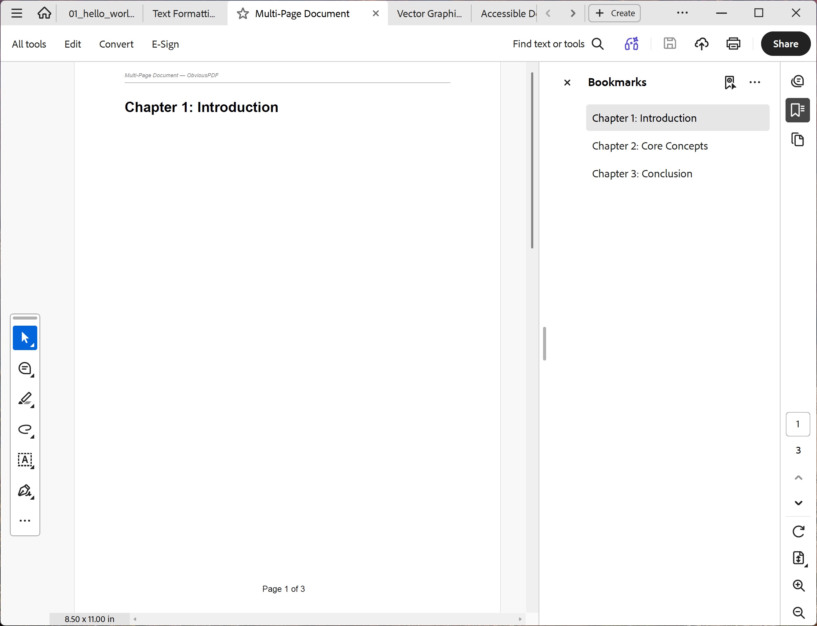Select the Chapter 2: Core Concepts bookmark
The height and width of the screenshot is (626, 817).
point(650,146)
